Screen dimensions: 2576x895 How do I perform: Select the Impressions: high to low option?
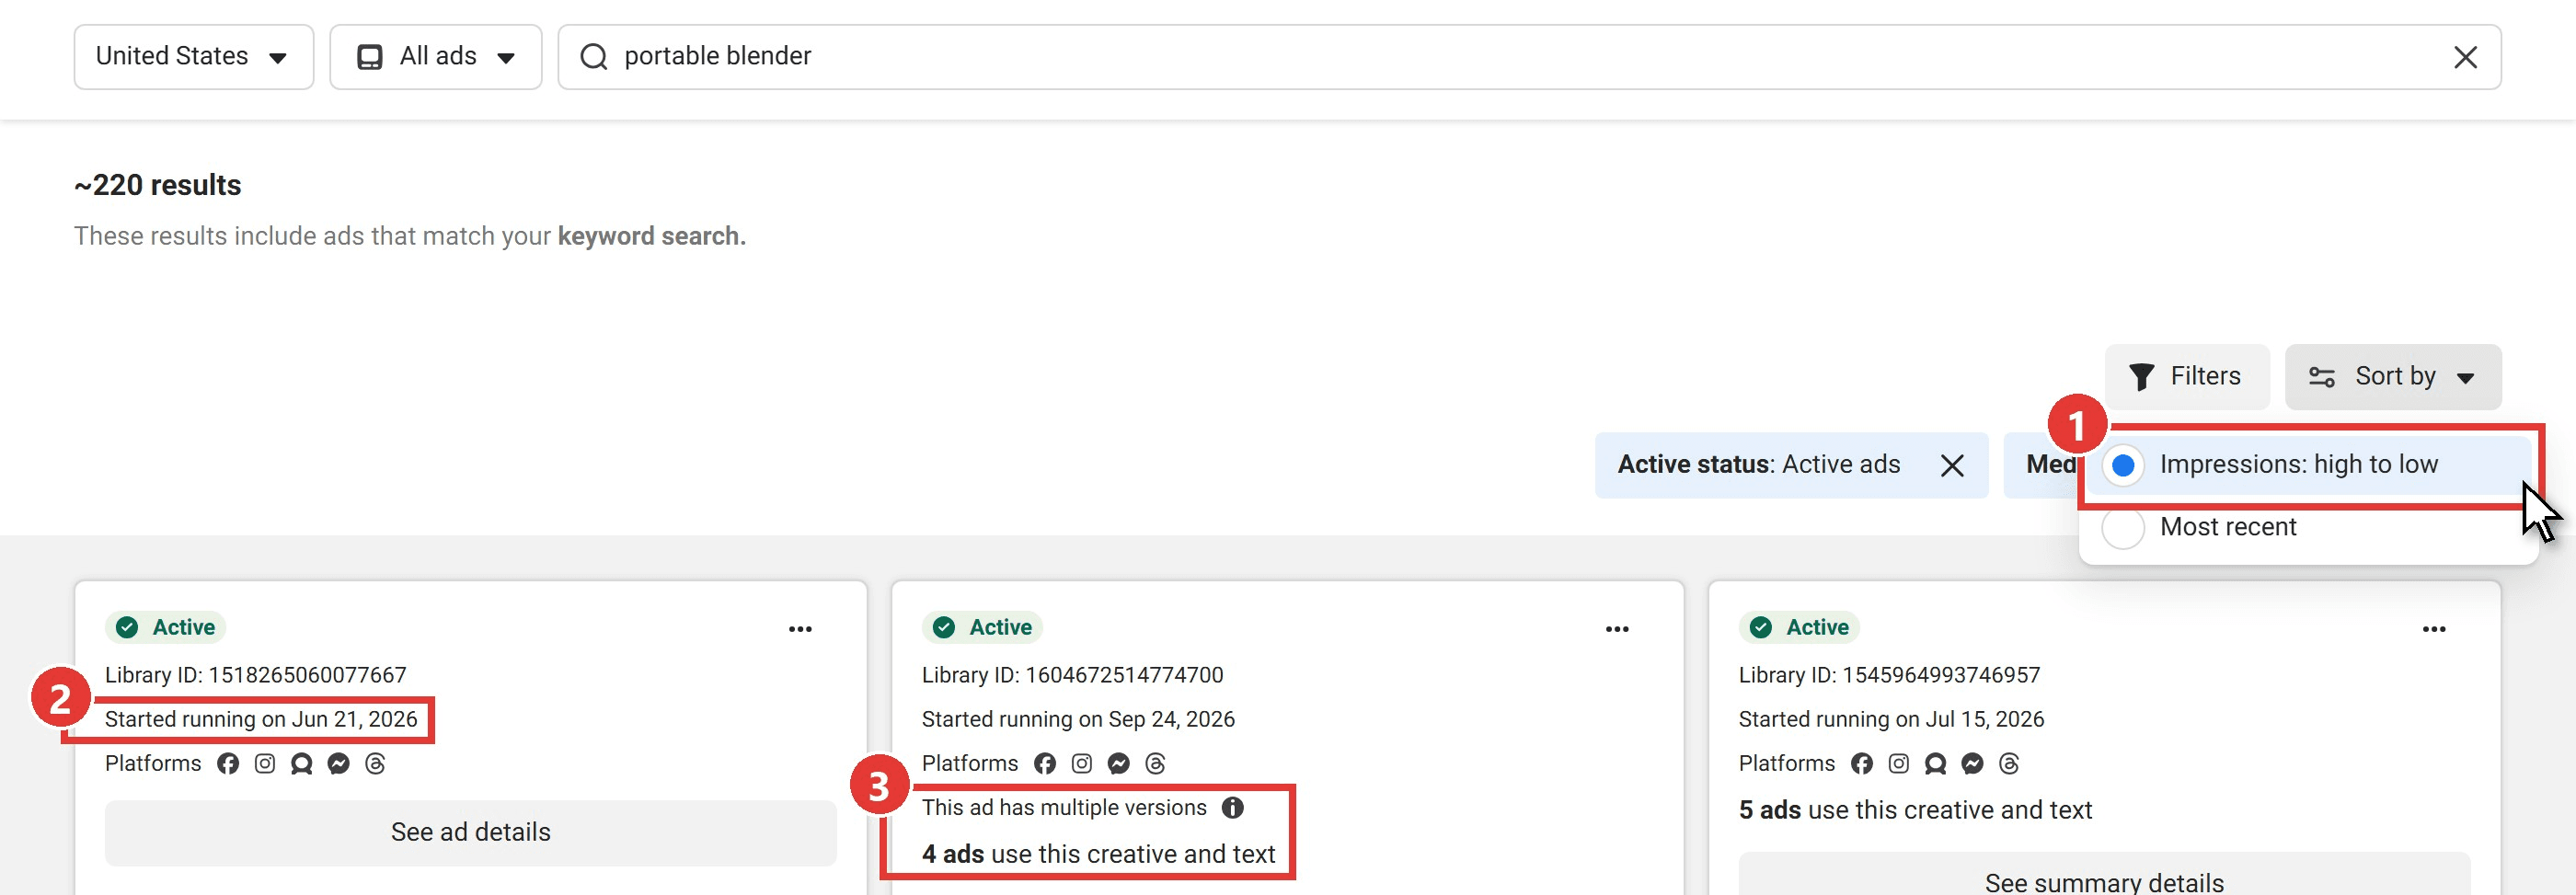(x=2308, y=465)
